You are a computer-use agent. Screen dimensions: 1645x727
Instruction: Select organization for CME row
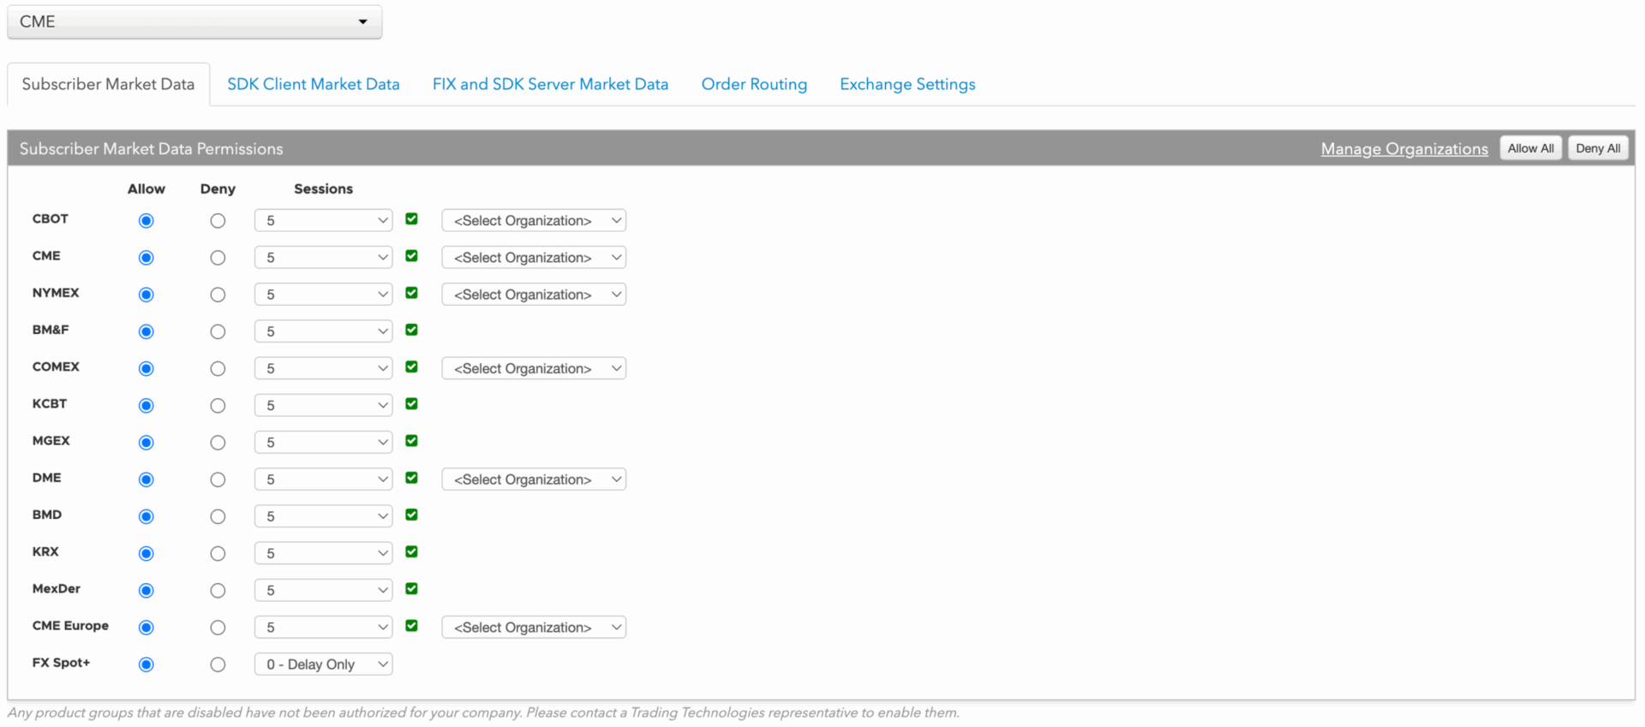tap(534, 257)
